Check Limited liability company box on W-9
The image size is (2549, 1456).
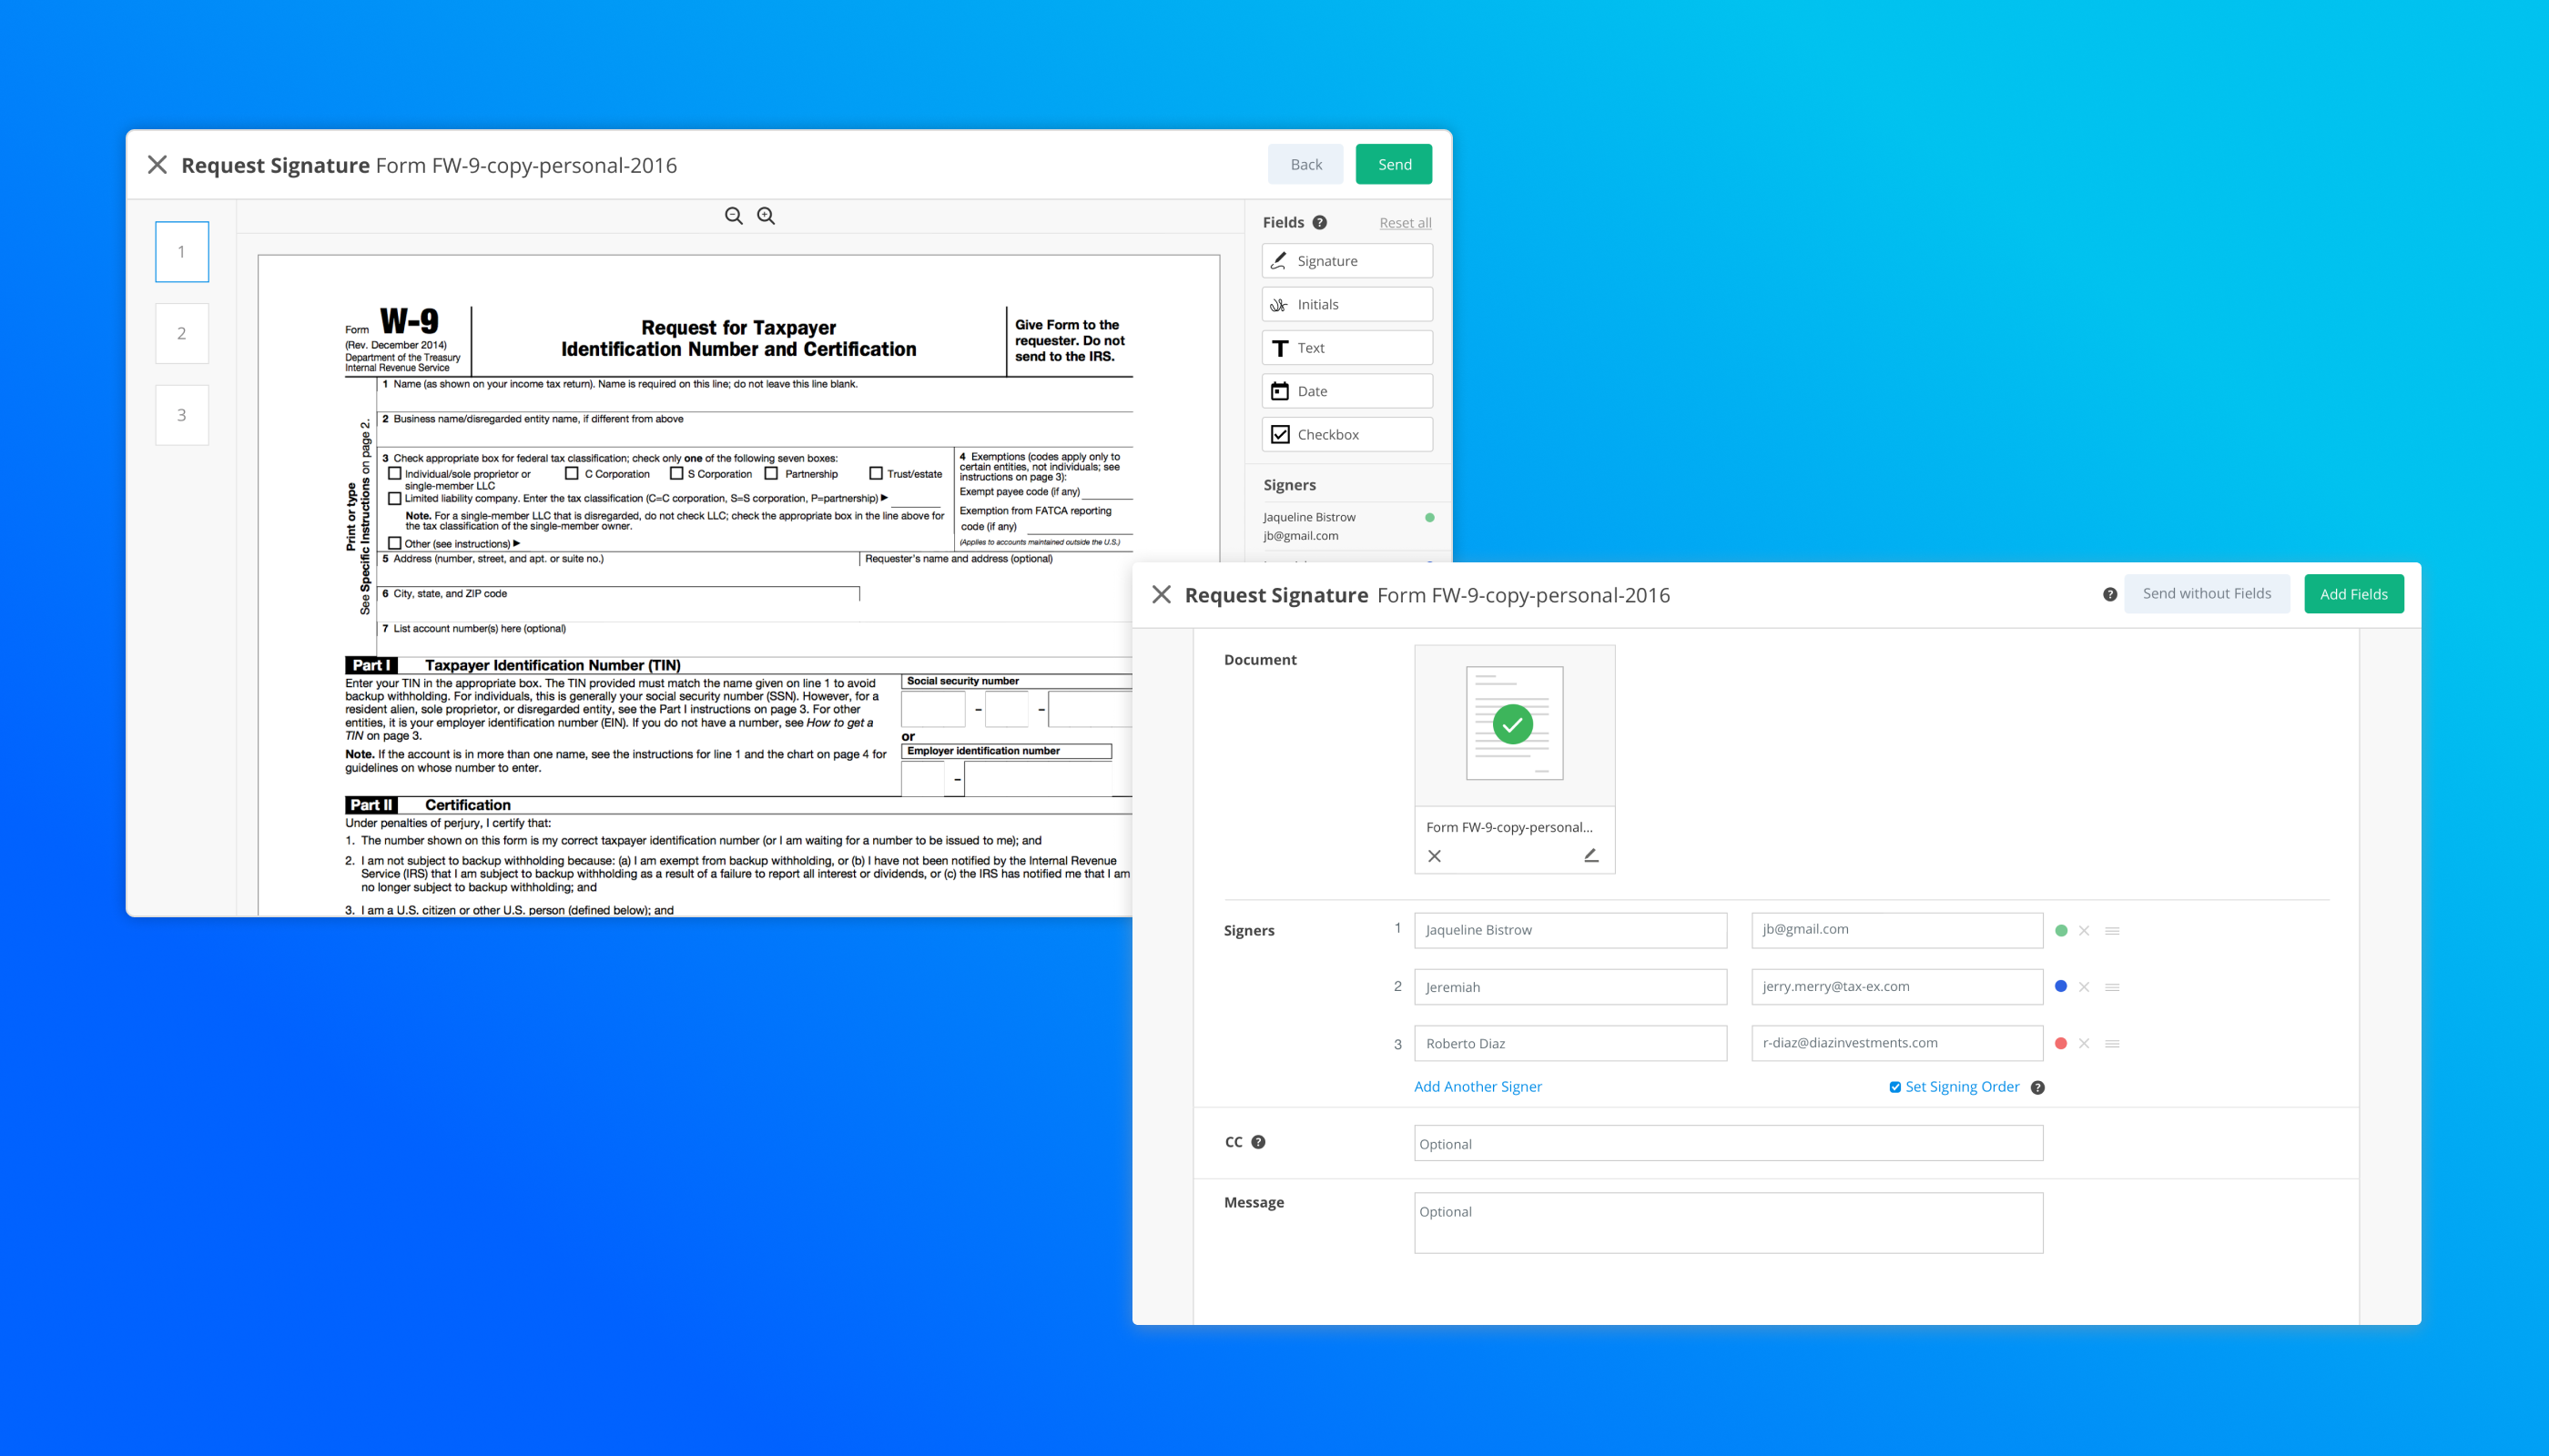pyautogui.click(x=395, y=498)
